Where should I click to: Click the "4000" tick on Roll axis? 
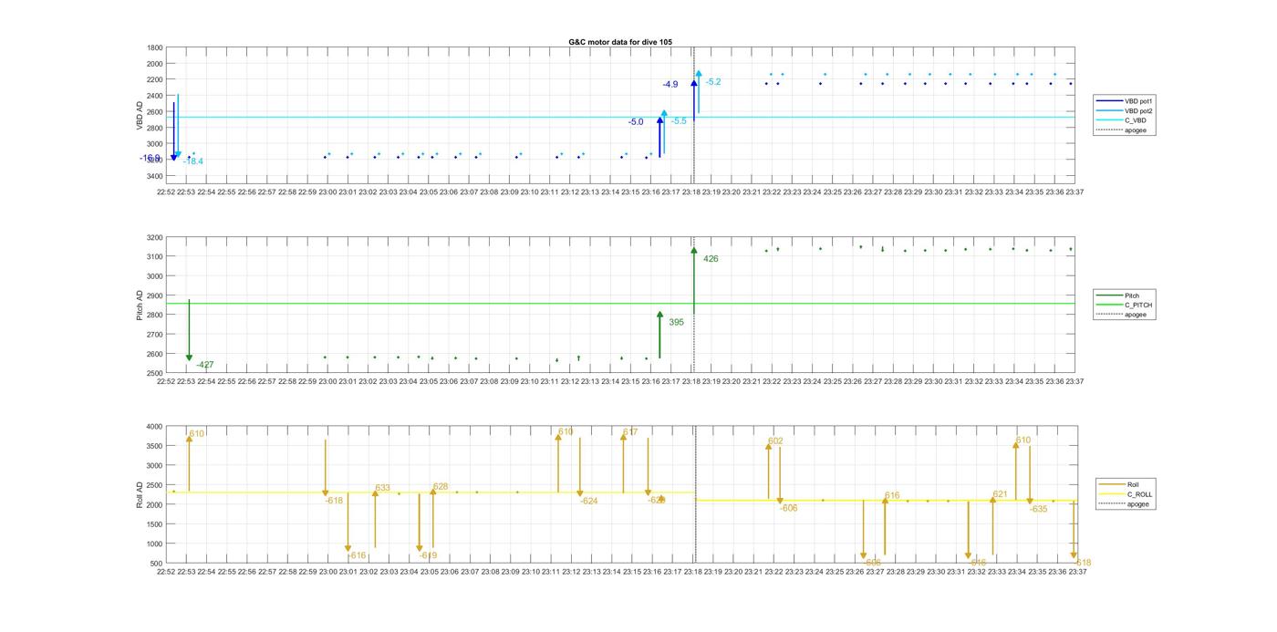coord(155,427)
